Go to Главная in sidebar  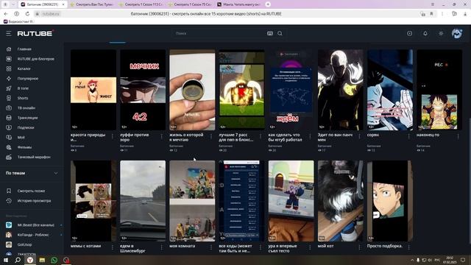pyautogui.click(x=24, y=49)
